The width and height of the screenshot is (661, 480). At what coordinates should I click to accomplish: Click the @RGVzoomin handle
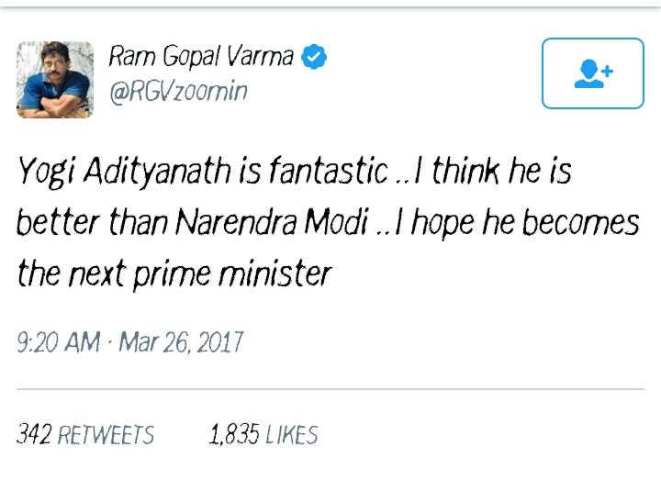tap(177, 91)
